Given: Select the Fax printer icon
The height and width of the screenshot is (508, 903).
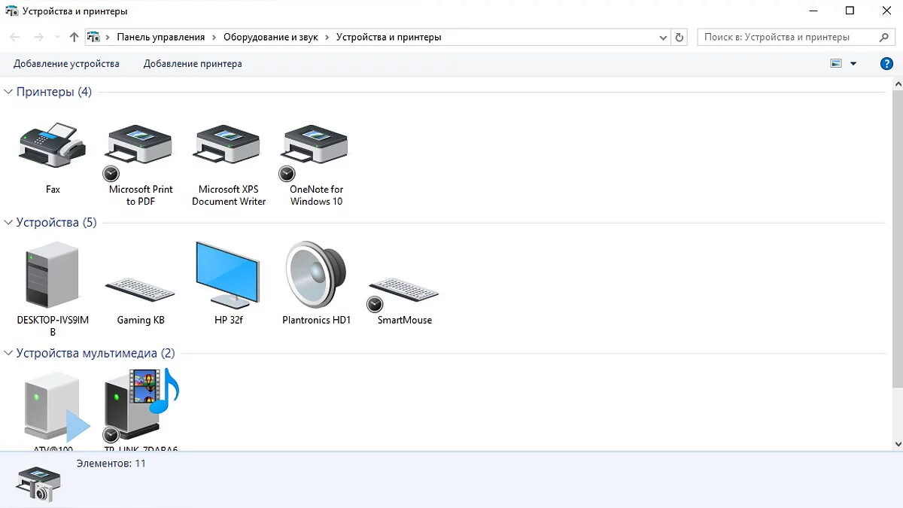Looking at the screenshot, I should point(52,145).
